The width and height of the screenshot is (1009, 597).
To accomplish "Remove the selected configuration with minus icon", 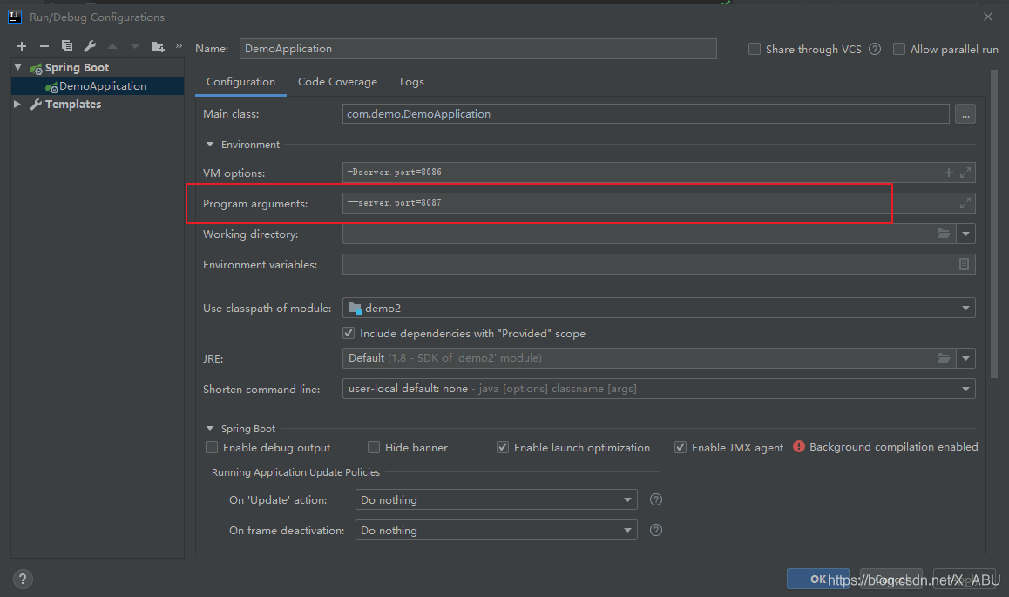I will (44, 46).
